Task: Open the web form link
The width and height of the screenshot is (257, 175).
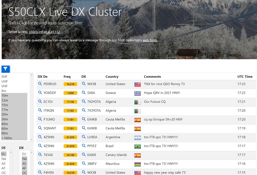Action: tap(150, 40)
